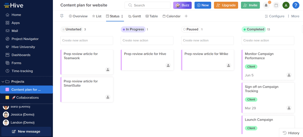Click the purple Content plan project swatch
The width and height of the screenshot is (303, 137).
click(x=7, y=90)
